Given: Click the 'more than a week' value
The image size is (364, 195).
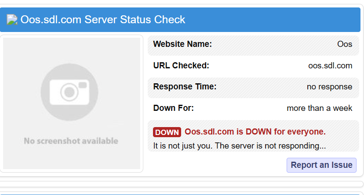Looking at the screenshot, I should pyautogui.click(x=320, y=108).
